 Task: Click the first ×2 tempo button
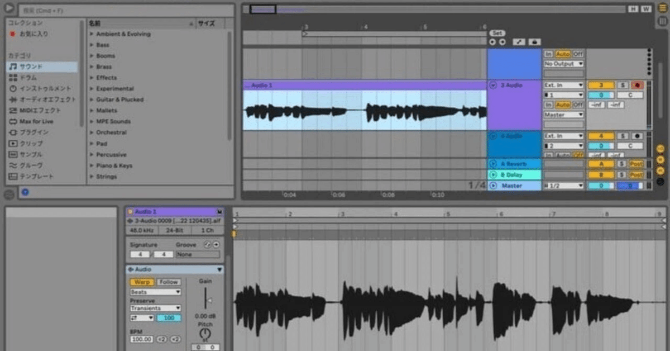[x=161, y=339]
